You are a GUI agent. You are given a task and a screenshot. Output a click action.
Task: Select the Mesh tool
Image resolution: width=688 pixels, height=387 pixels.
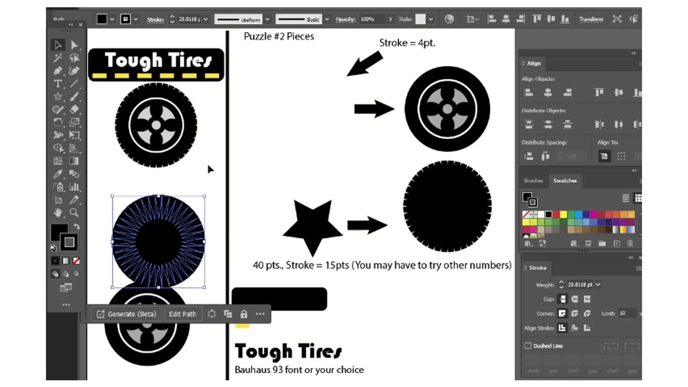click(x=58, y=161)
